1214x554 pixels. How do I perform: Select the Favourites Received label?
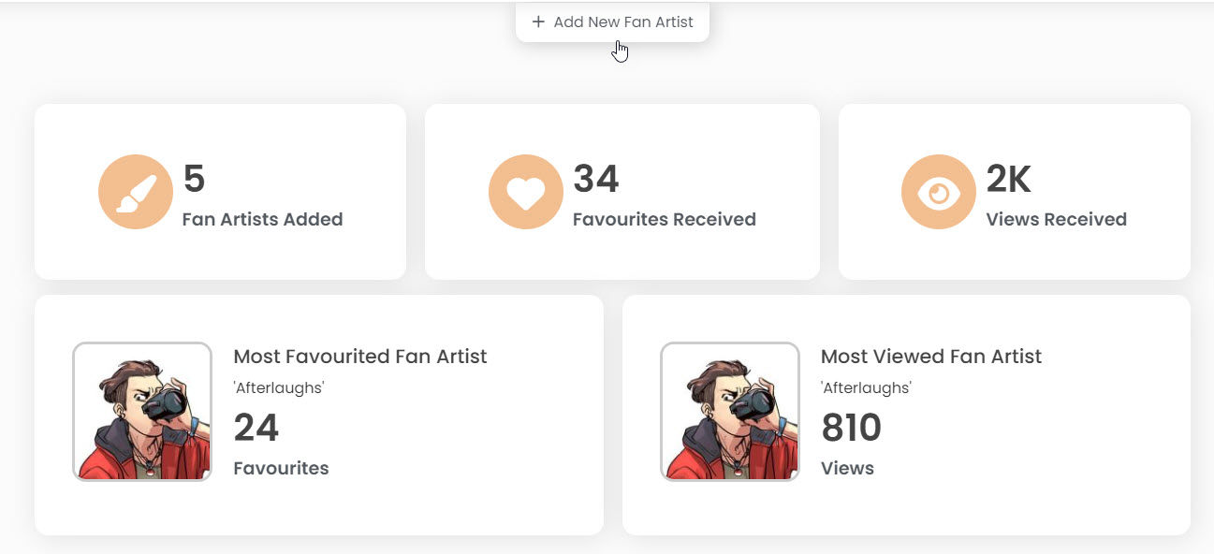pos(665,220)
